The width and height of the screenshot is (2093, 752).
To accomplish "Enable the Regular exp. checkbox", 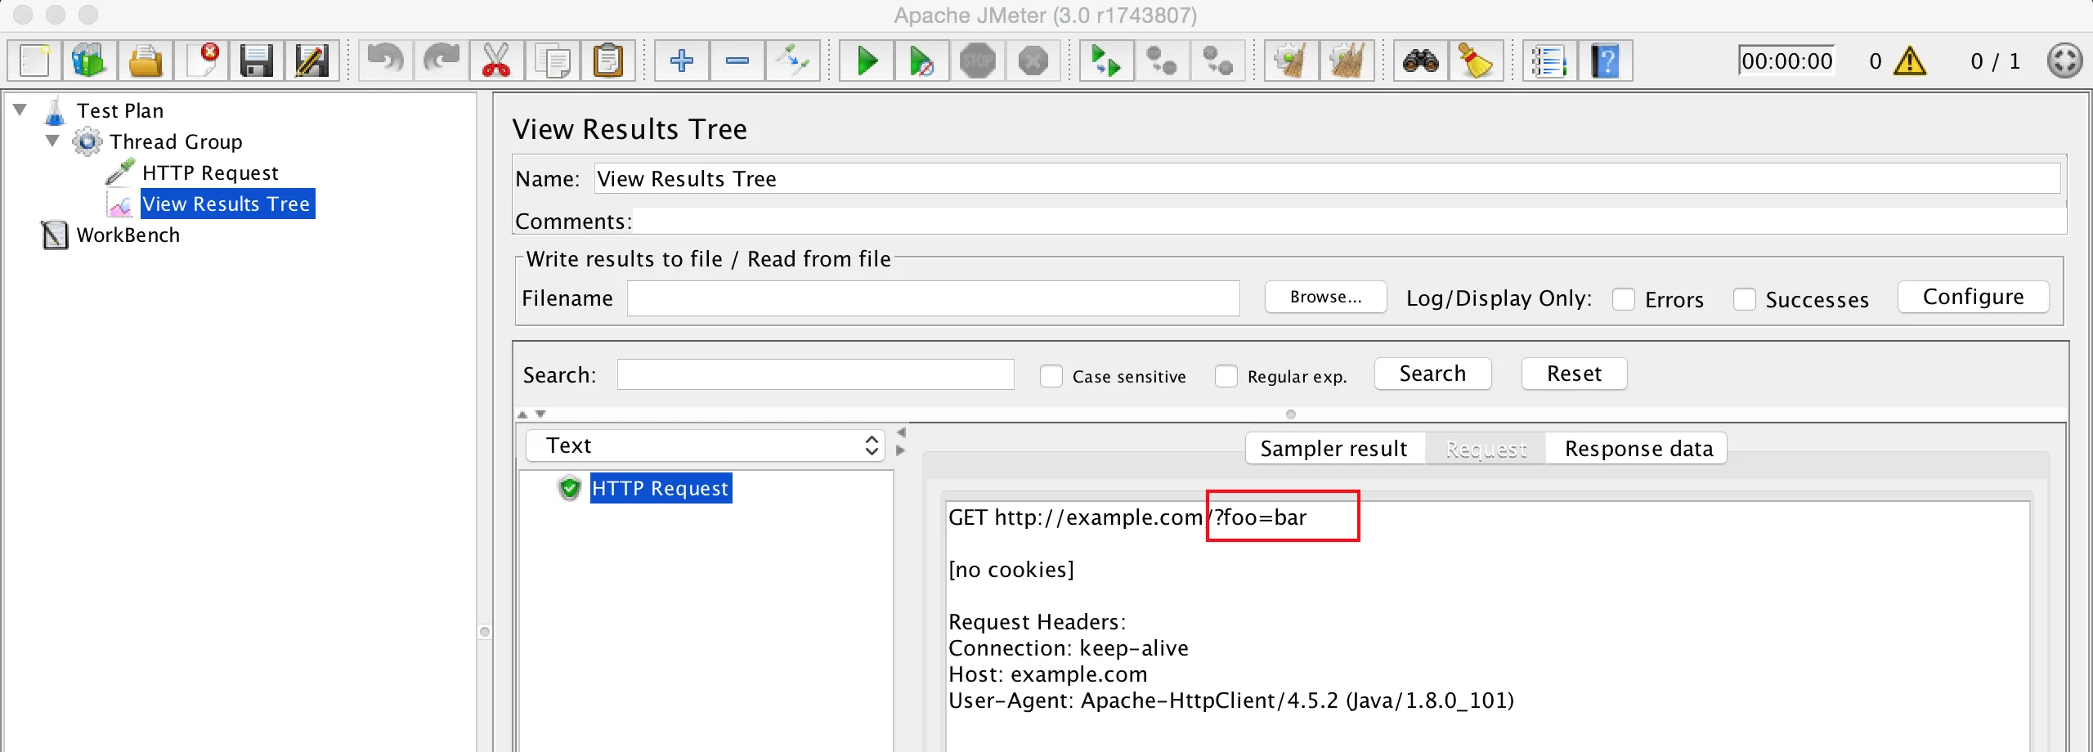I will click(x=1226, y=376).
